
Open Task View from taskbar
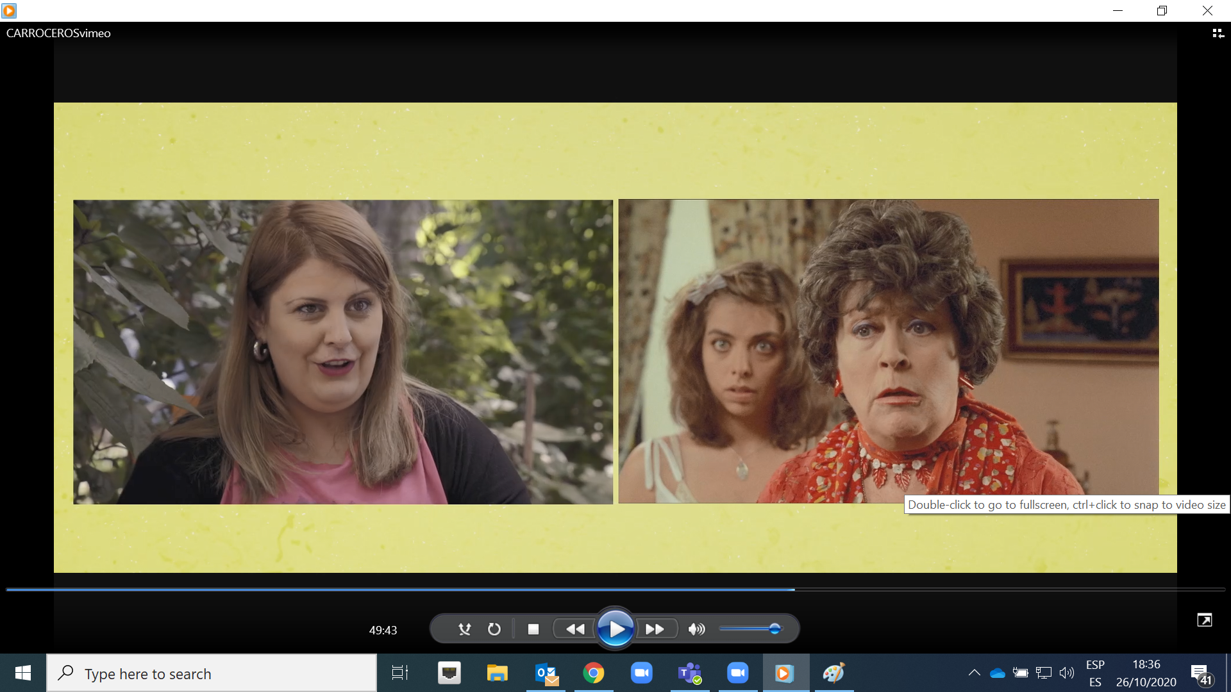pyautogui.click(x=400, y=673)
